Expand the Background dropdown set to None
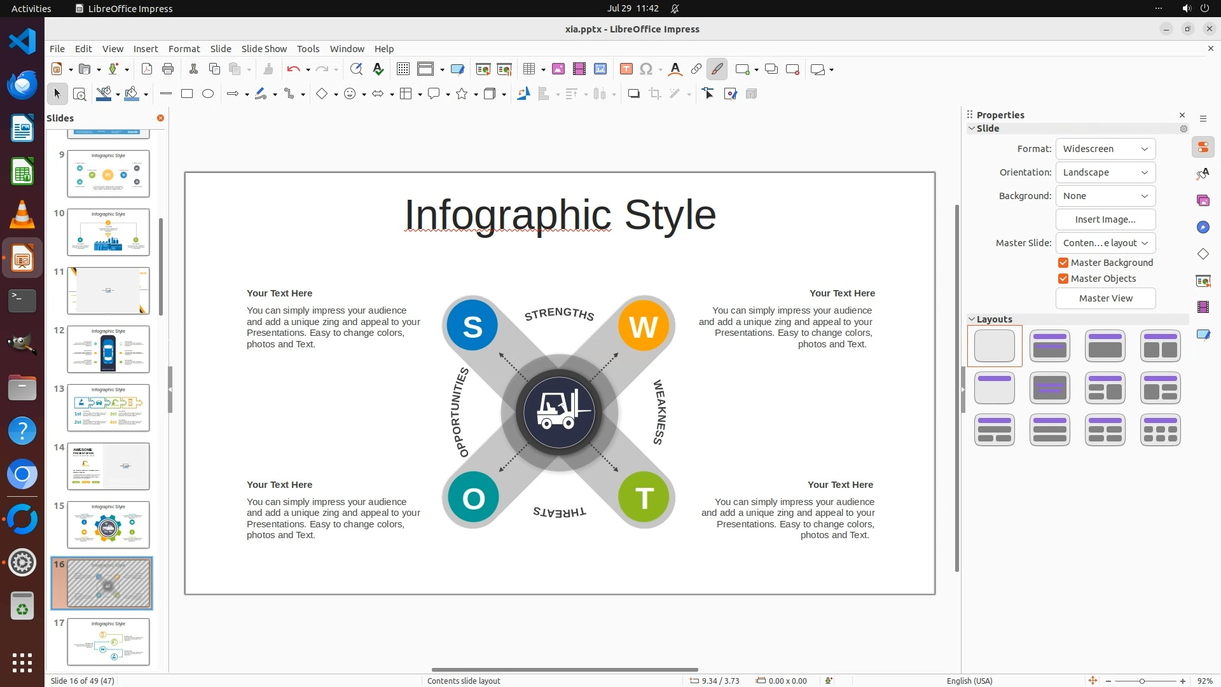 (x=1105, y=196)
